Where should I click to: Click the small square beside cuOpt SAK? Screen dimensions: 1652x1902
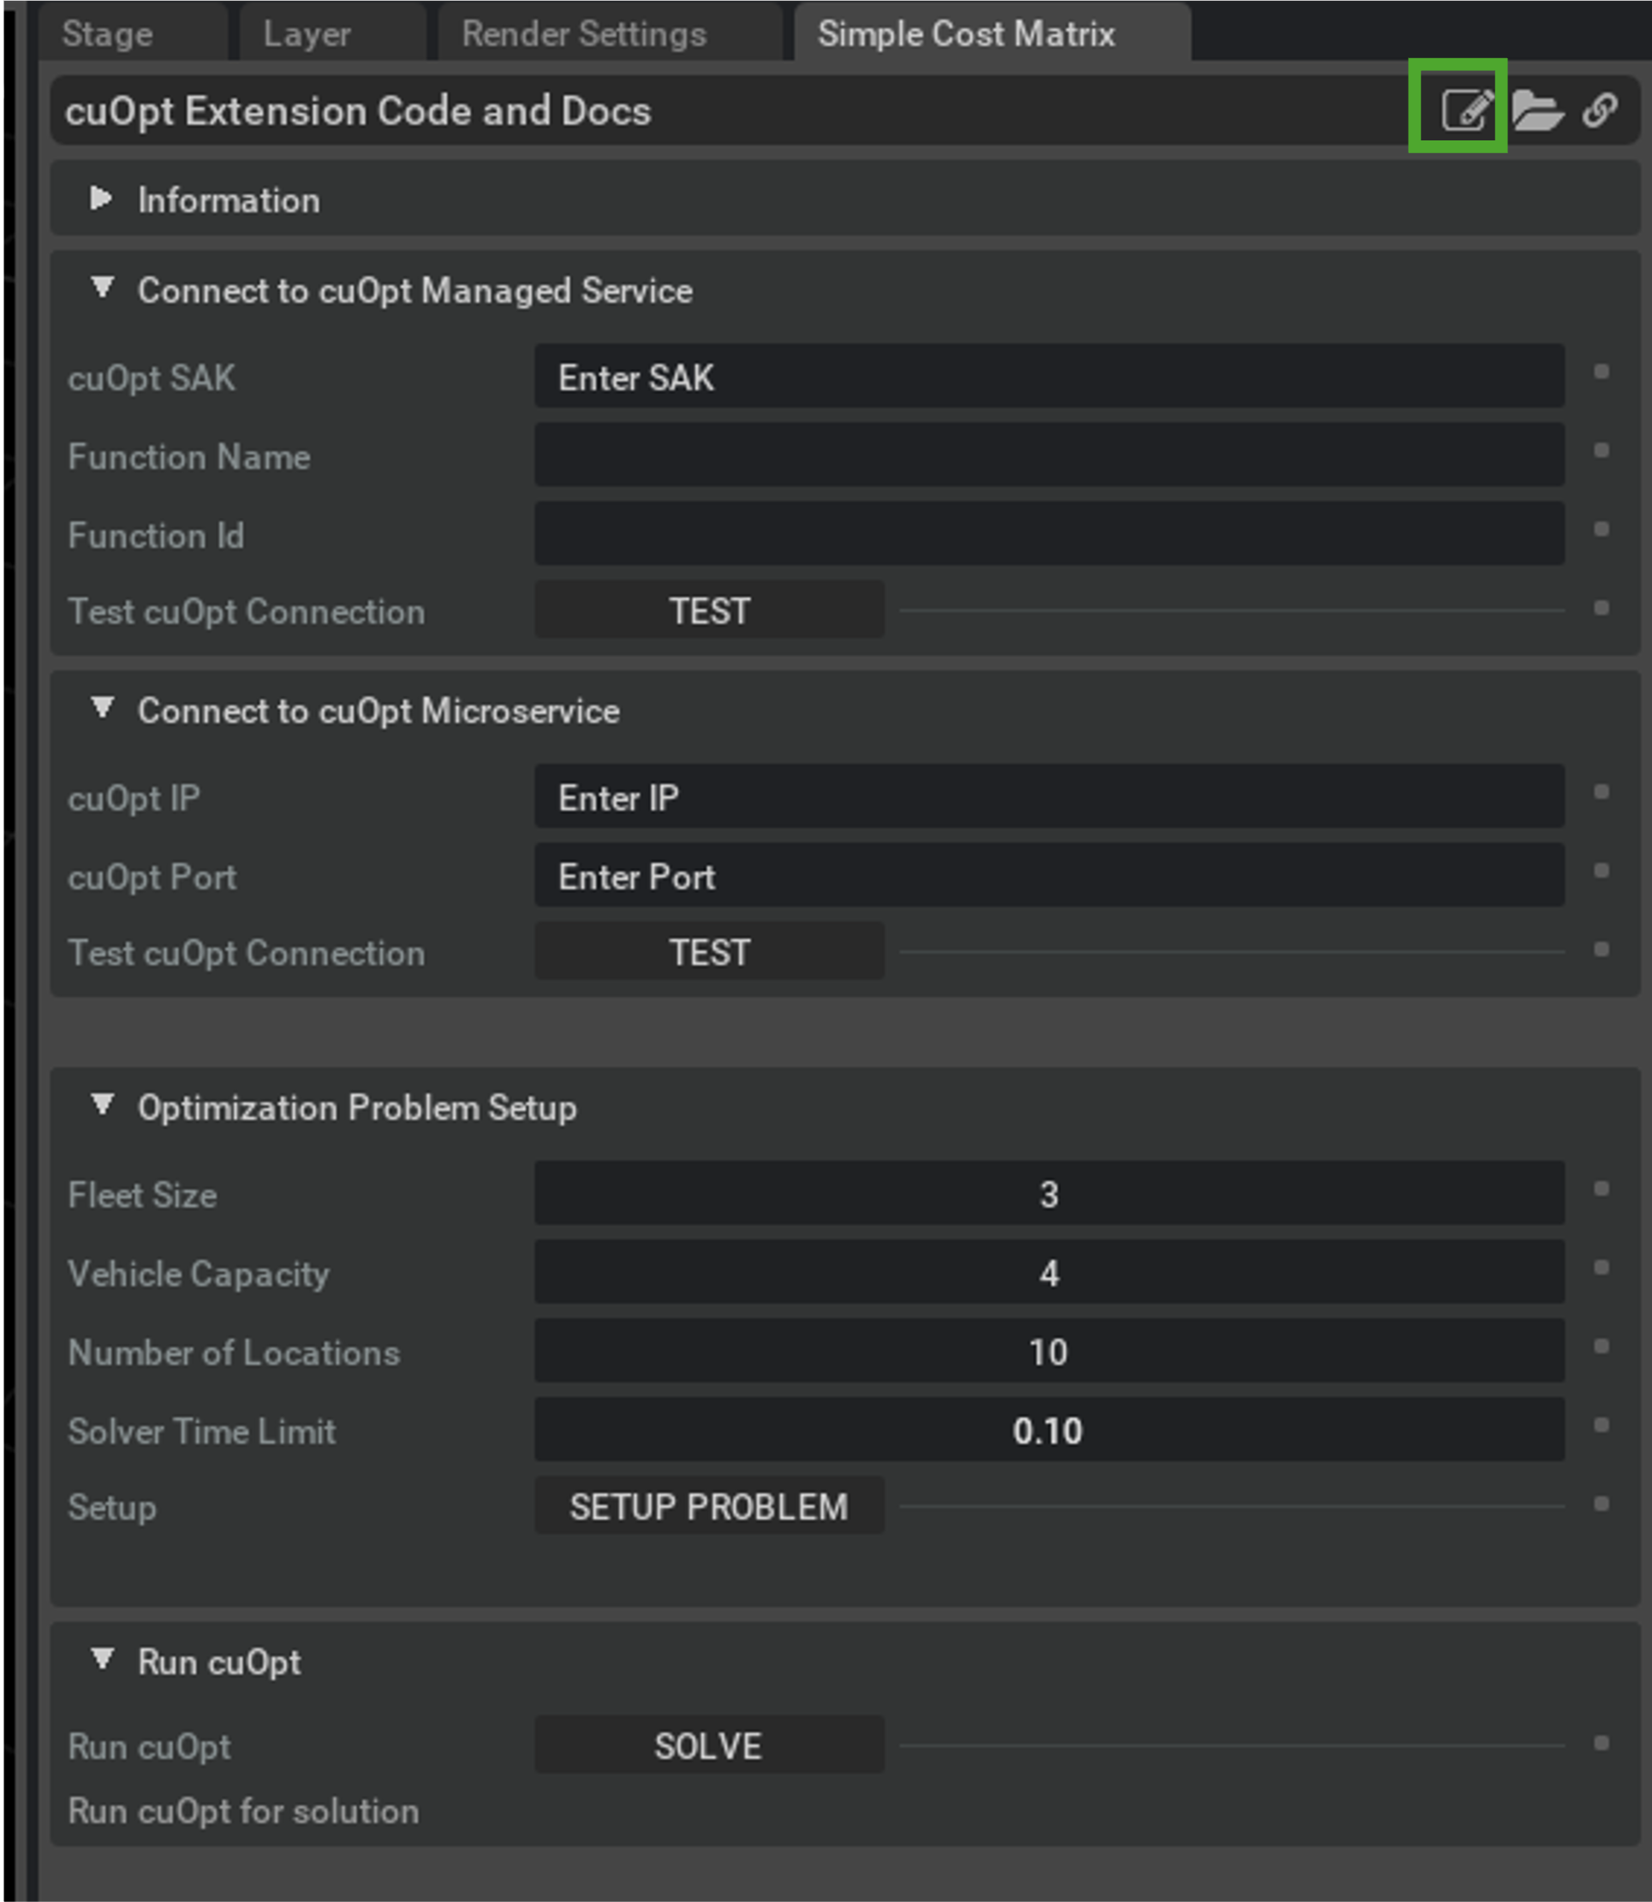1601,371
